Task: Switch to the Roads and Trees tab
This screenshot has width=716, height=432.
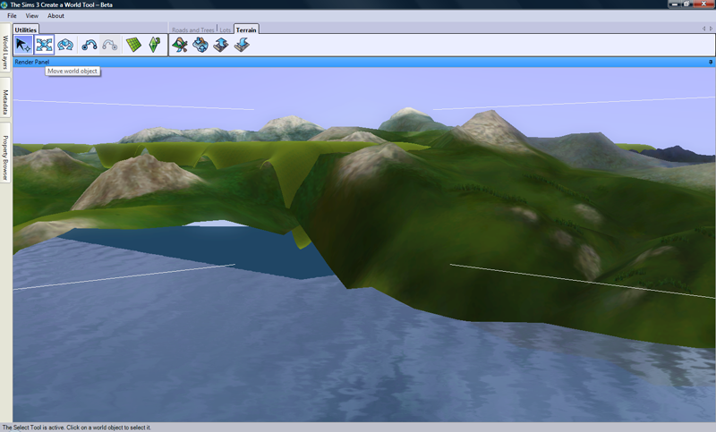Action: click(x=193, y=30)
